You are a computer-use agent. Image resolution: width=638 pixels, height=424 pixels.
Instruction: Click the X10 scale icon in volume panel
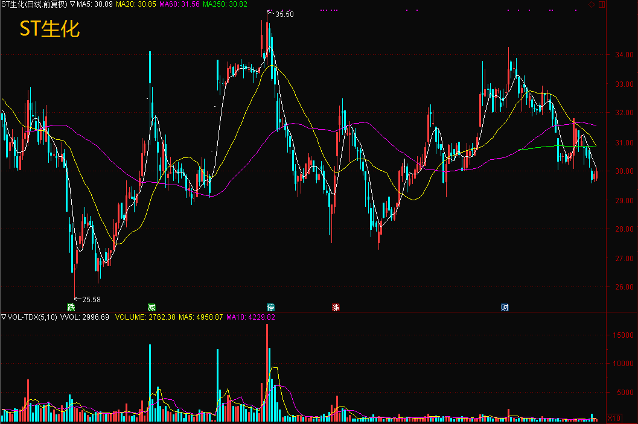pos(614,418)
